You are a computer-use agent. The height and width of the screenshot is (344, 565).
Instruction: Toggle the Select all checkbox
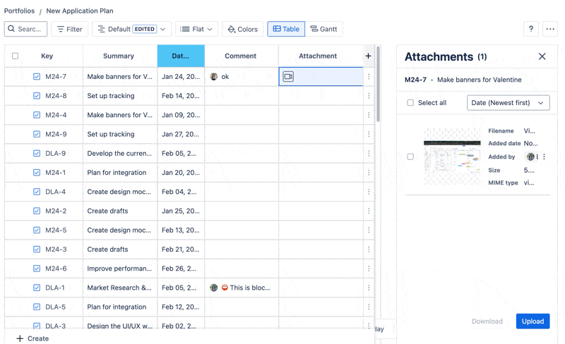point(410,103)
